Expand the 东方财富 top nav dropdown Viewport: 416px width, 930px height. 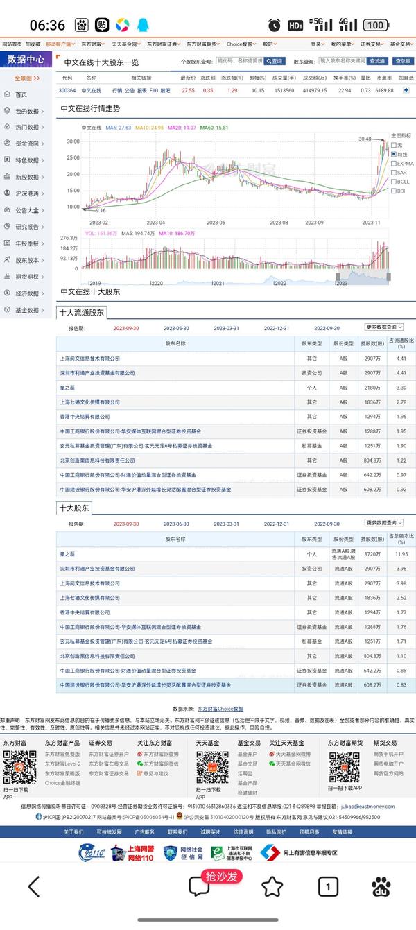[x=92, y=44]
